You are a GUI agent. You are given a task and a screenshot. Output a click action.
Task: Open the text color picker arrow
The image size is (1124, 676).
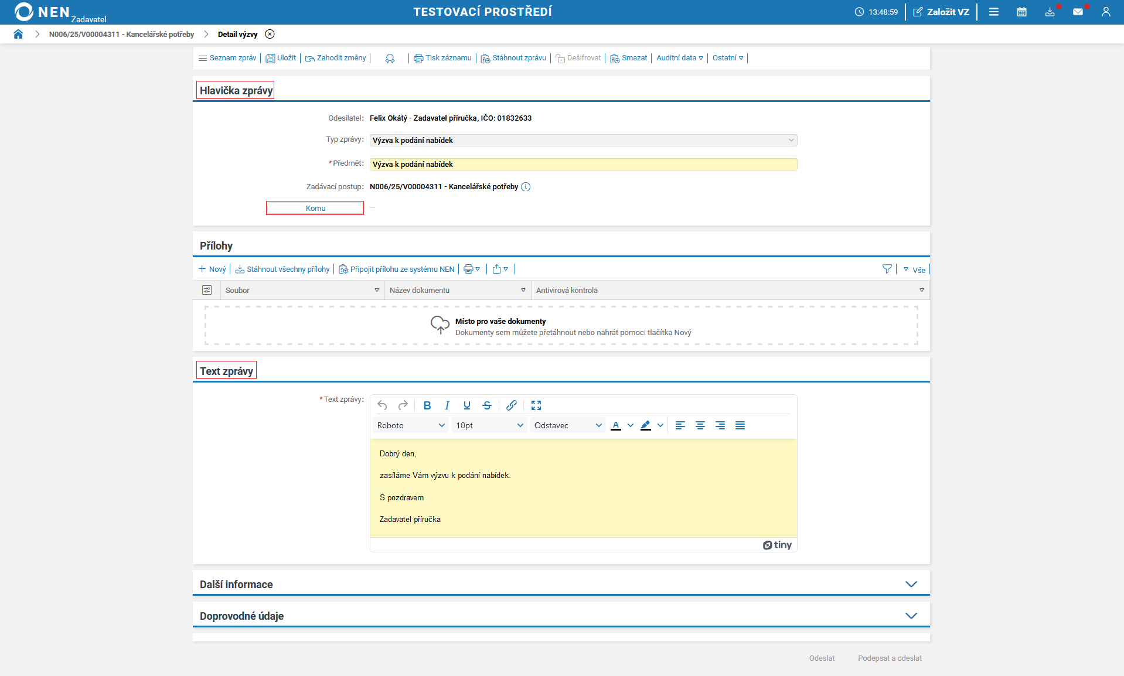pos(631,426)
